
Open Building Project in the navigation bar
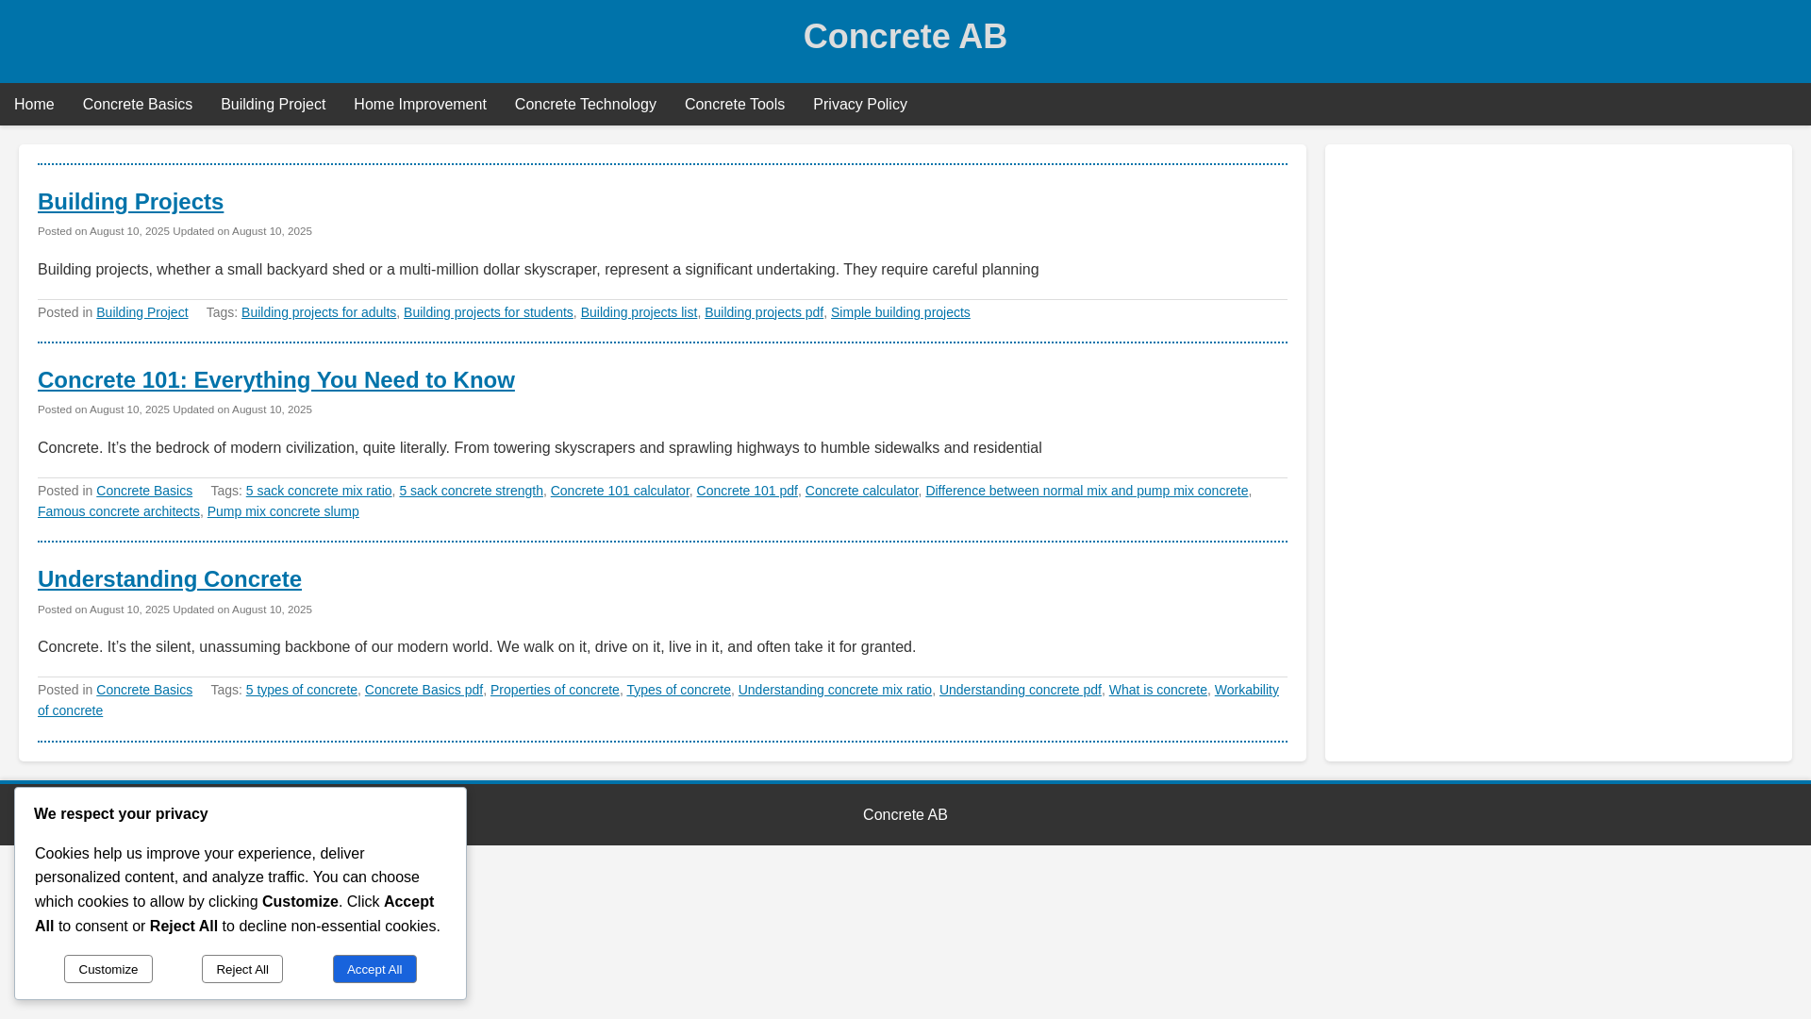pyautogui.click(x=273, y=105)
